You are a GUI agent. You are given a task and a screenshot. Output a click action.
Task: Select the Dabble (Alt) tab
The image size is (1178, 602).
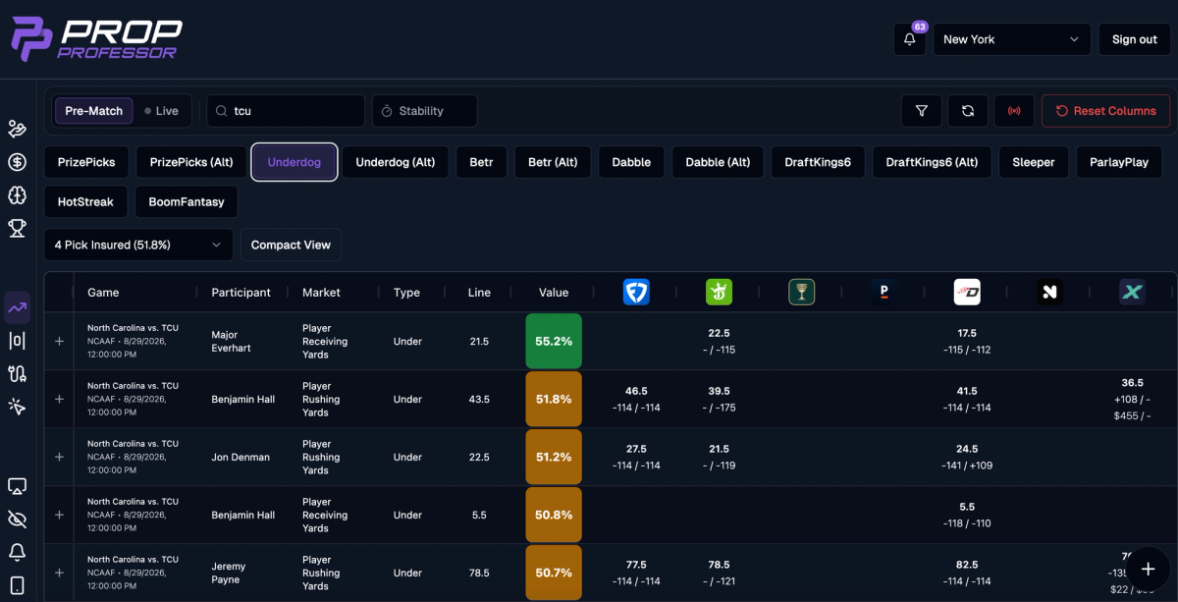[718, 162]
